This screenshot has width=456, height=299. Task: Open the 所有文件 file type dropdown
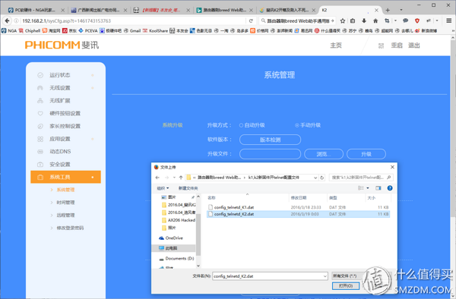pyautogui.click(x=346, y=275)
